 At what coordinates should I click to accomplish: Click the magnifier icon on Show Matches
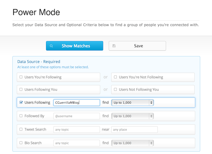pos(51,46)
